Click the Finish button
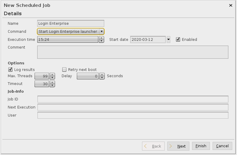237x155 pixels. point(201,146)
